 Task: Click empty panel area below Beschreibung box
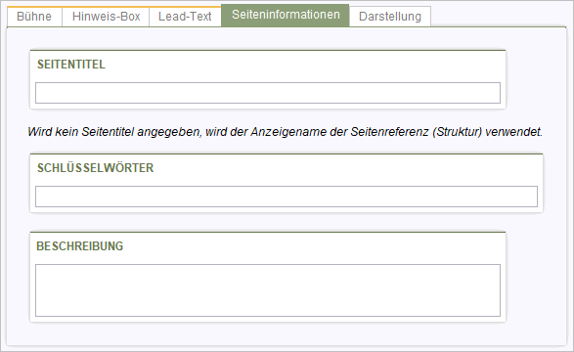(x=287, y=334)
